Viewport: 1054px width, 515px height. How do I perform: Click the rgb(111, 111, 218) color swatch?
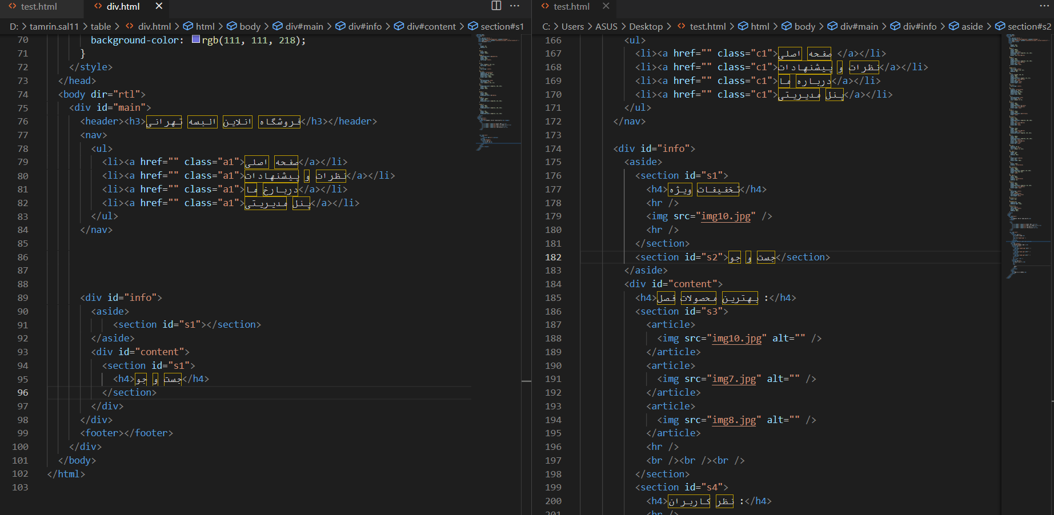196,39
